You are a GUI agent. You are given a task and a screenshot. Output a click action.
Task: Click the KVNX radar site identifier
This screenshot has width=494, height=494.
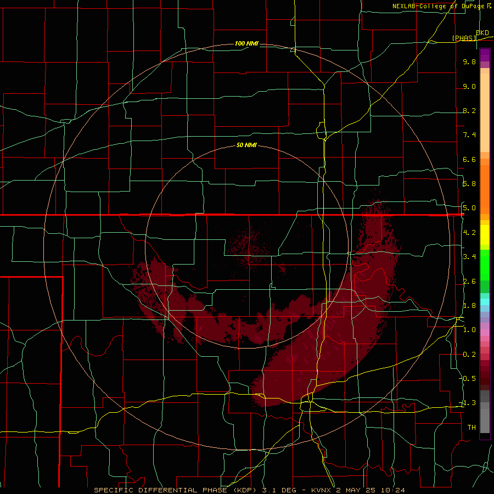[321, 490]
